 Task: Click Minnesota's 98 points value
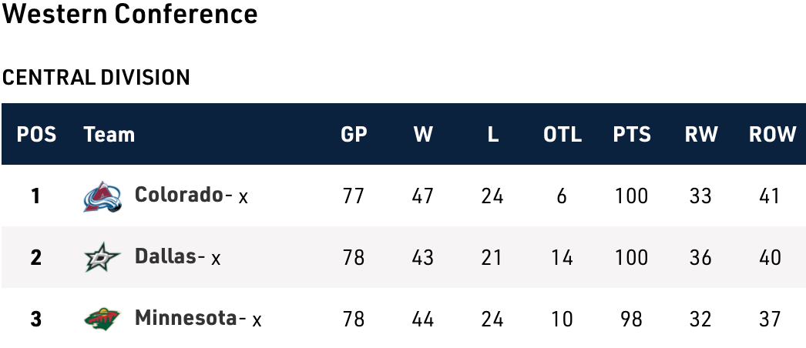pyautogui.click(x=632, y=318)
